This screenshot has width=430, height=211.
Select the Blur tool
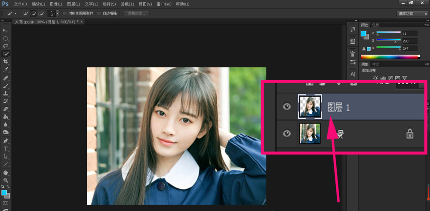coord(6,124)
